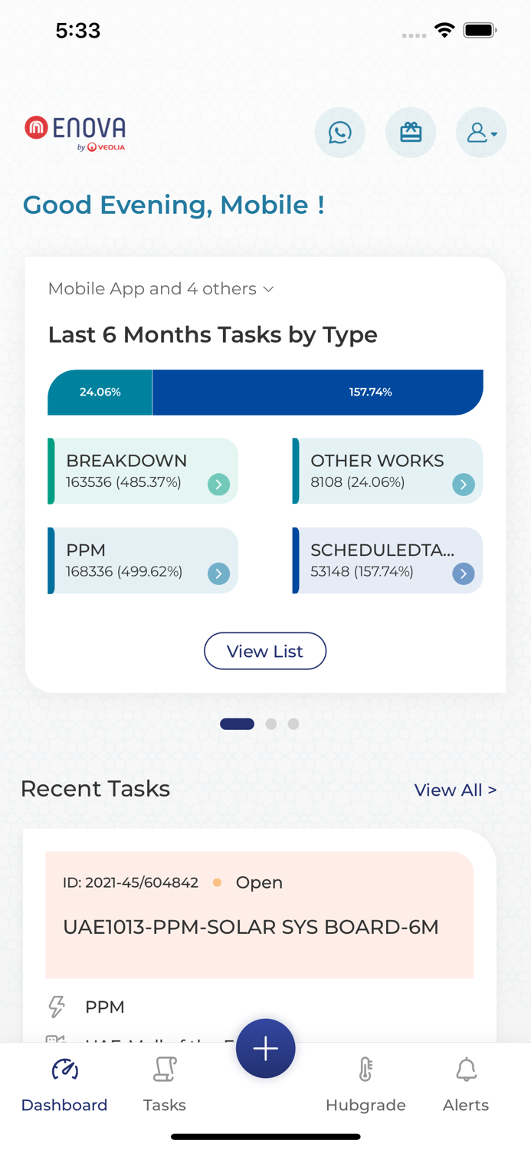The width and height of the screenshot is (531, 1150).
Task: Tap the plus button to create new task
Action: click(265, 1048)
